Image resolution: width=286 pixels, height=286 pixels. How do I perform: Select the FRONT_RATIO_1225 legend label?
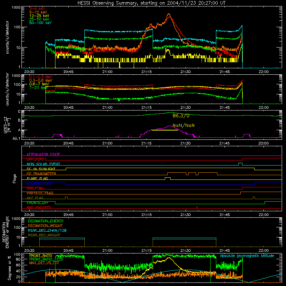coord(46,259)
